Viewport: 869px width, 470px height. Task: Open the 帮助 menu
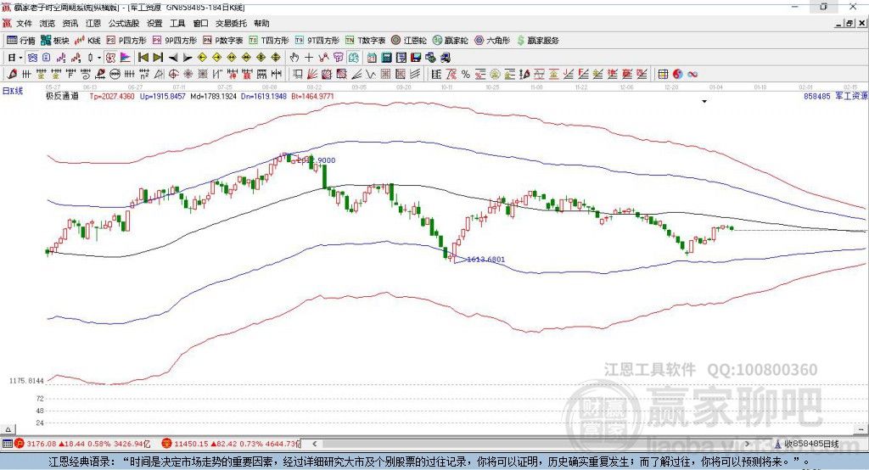pos(261,23)
